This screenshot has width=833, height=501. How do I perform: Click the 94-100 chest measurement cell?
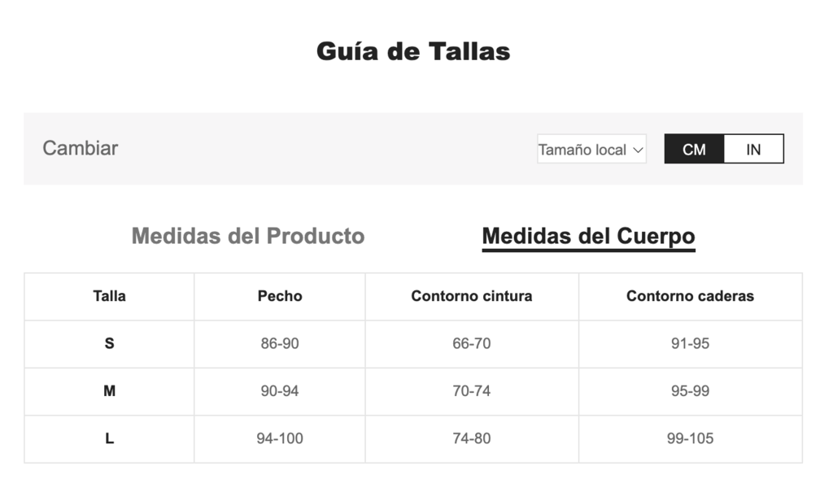280,438
